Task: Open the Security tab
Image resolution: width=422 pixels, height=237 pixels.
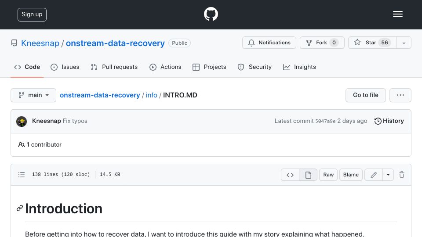Action: (x=255, y=67)
